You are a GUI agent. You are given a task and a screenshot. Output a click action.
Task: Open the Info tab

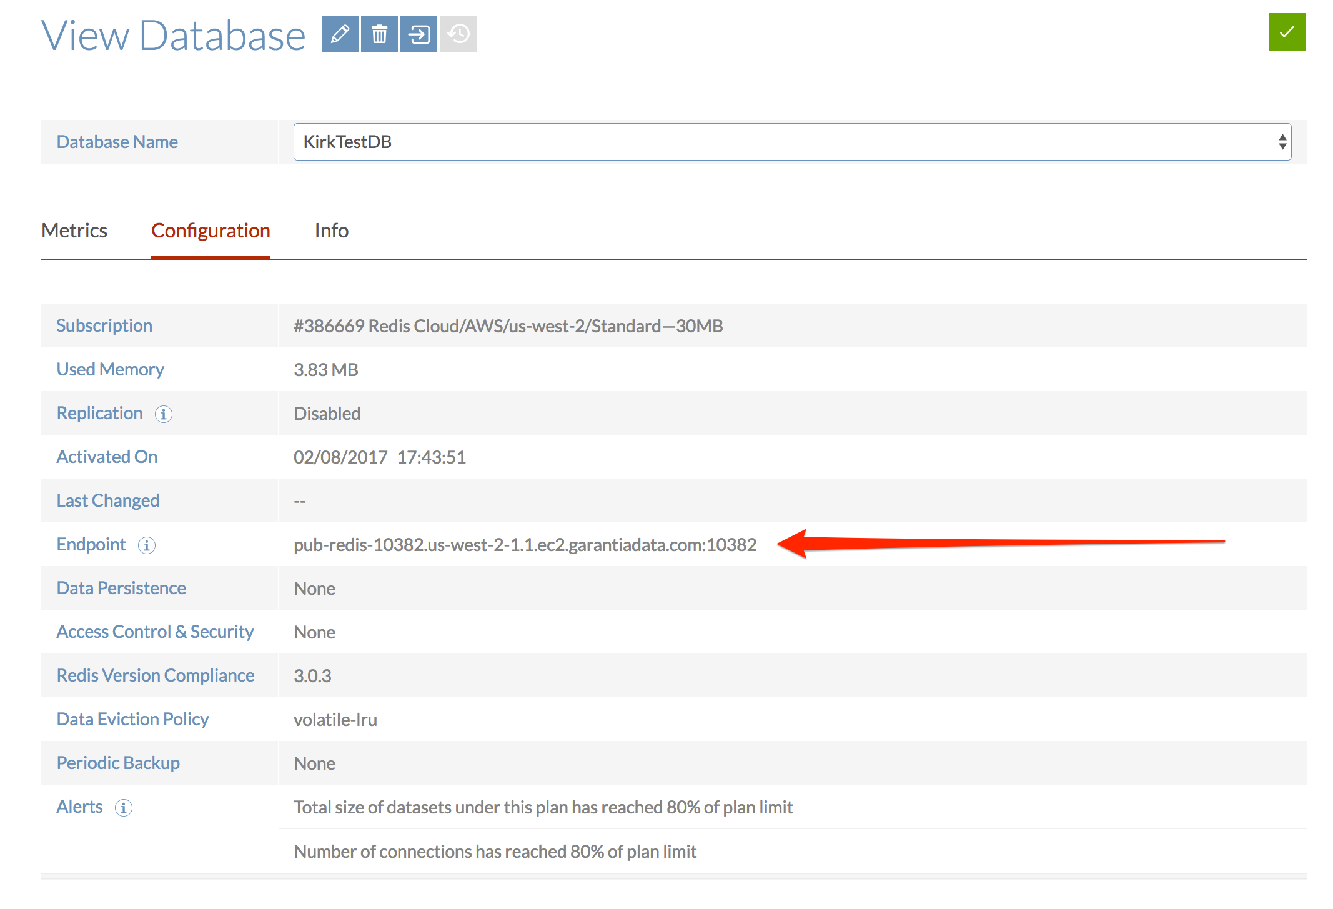point(331,231)
